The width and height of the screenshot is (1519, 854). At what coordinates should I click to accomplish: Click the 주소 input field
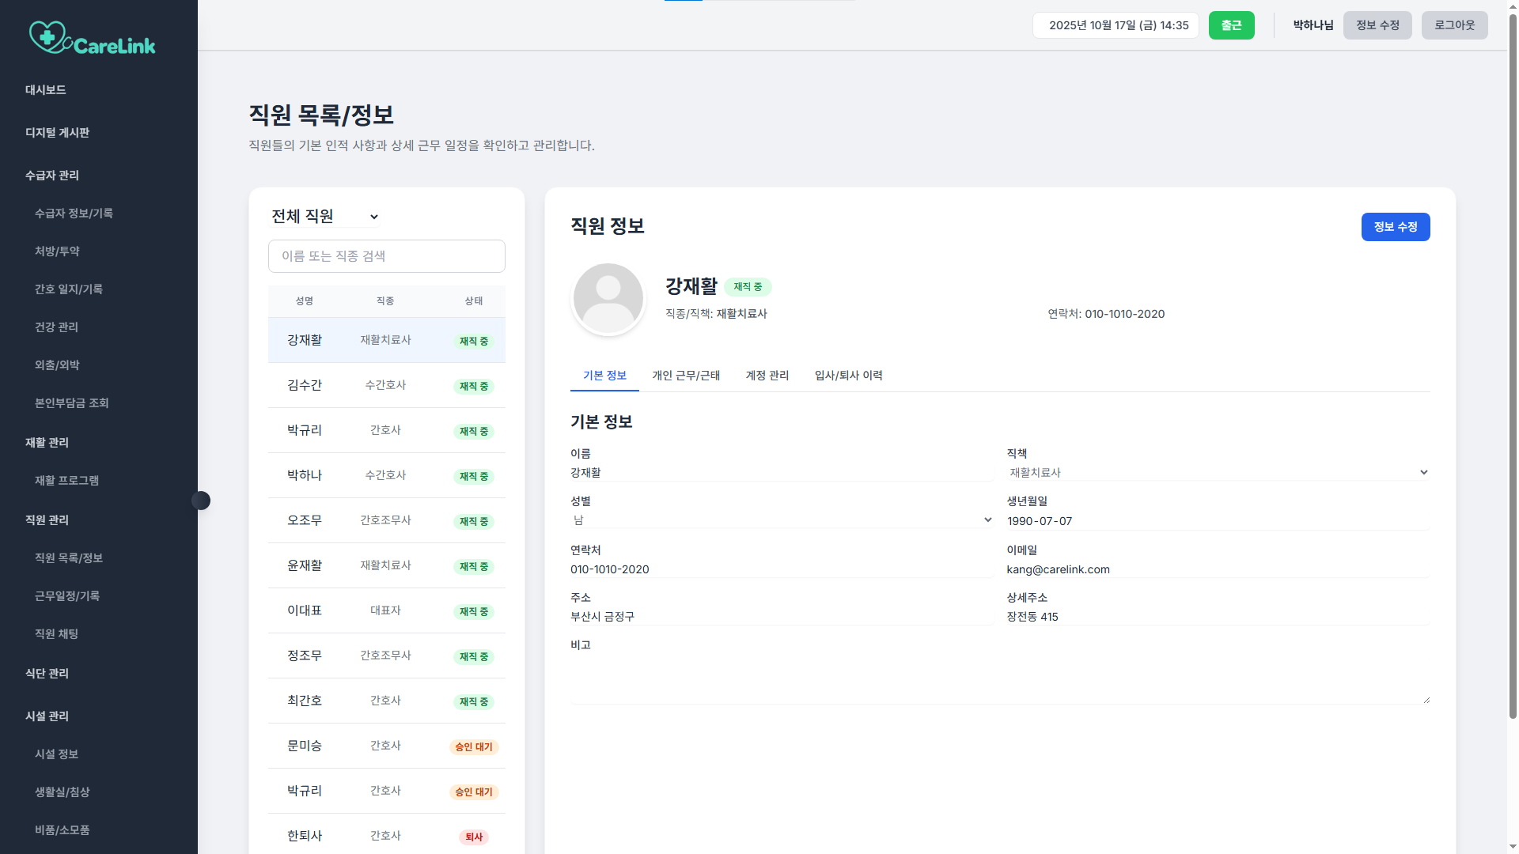click(x=782, y=616)
